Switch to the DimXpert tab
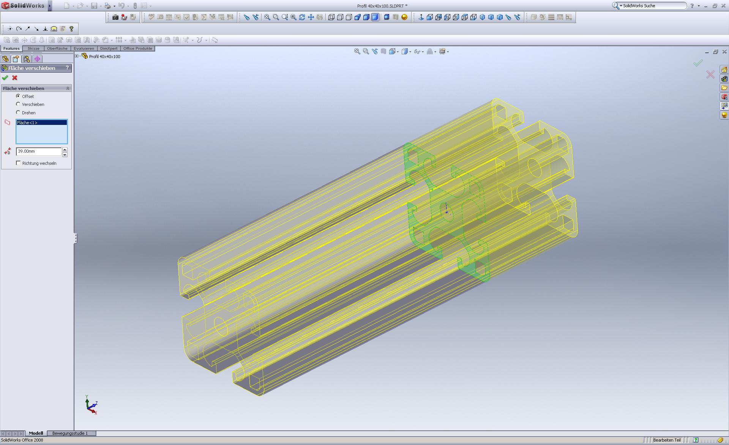 (x=109, y=49)
